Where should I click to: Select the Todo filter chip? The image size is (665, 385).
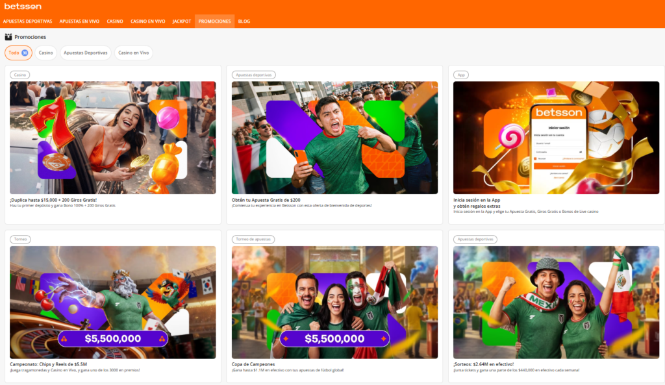coord(18,53)
